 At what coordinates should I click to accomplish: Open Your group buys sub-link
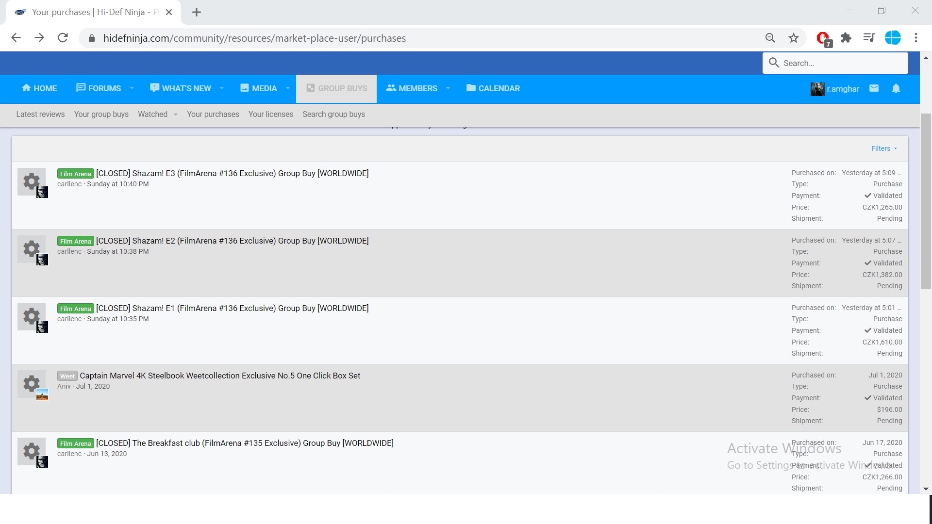point(101,115)
